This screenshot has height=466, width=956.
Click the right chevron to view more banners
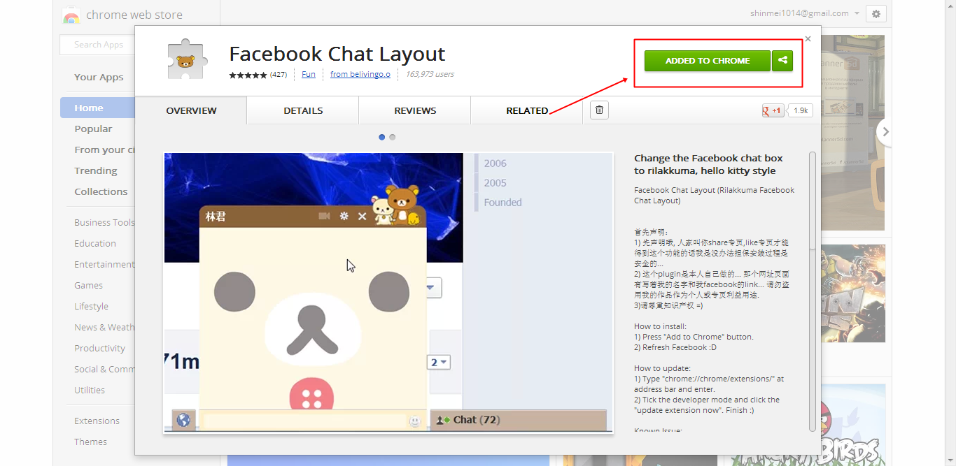click(885, 131)
